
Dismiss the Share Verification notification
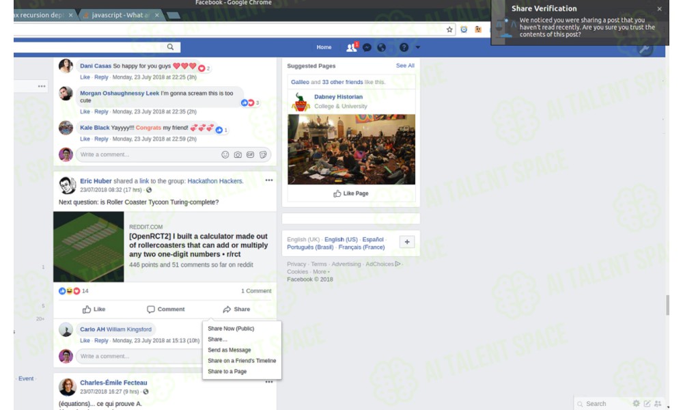(x=660, y=9)
